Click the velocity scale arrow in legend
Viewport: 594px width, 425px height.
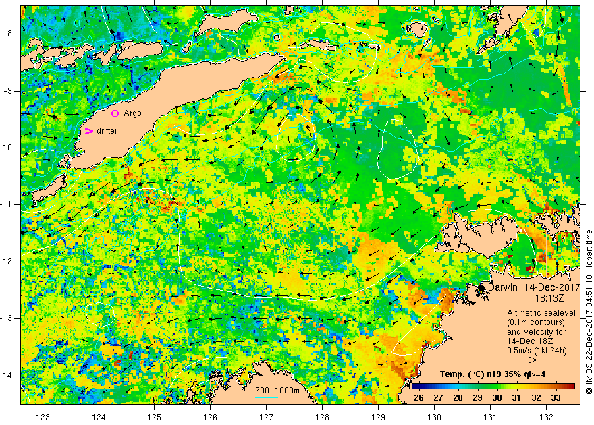click(x=526, y=360)
